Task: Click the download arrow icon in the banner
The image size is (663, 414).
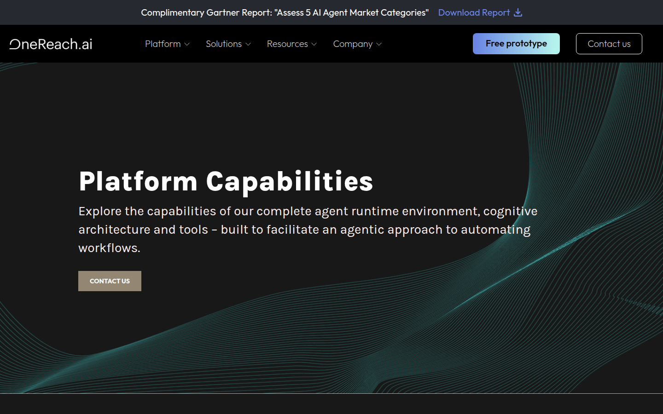Action: pyautogui.click(x=518, y=12)
